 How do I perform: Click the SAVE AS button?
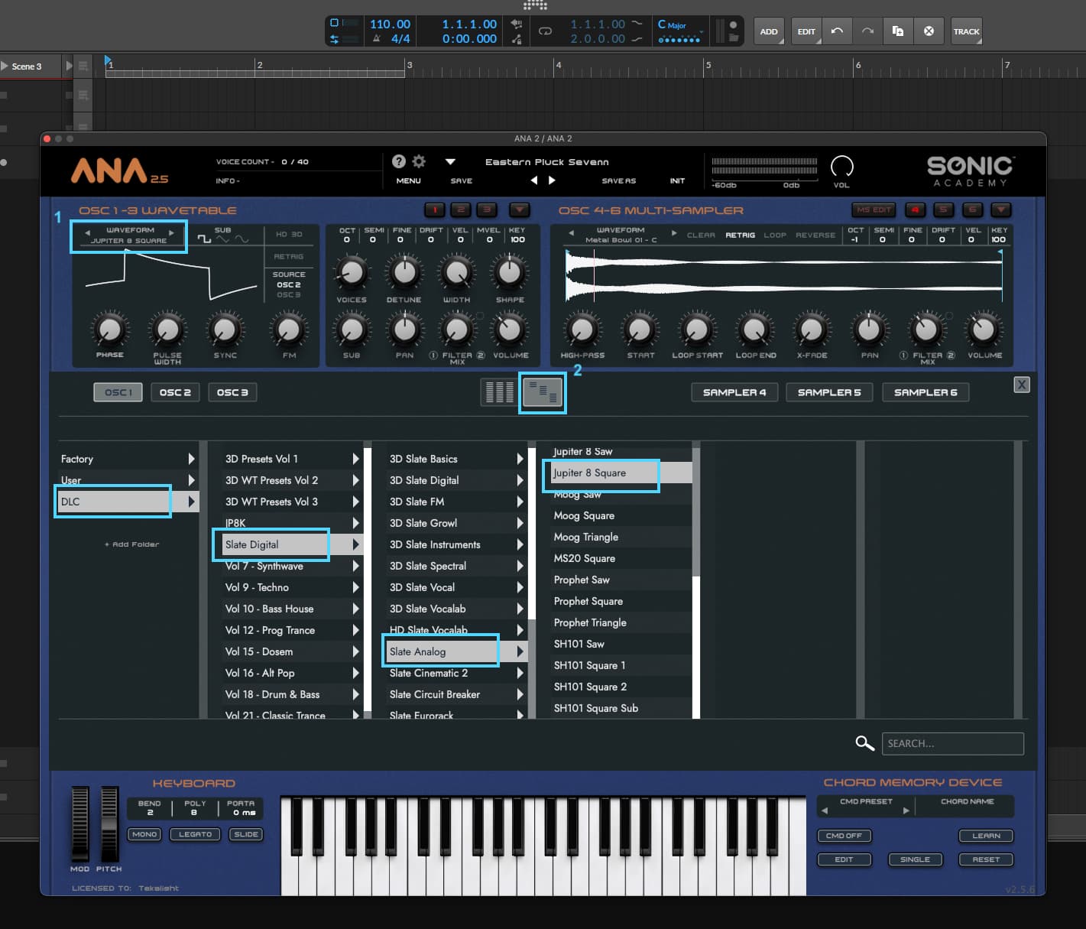[x=618, y=181]
